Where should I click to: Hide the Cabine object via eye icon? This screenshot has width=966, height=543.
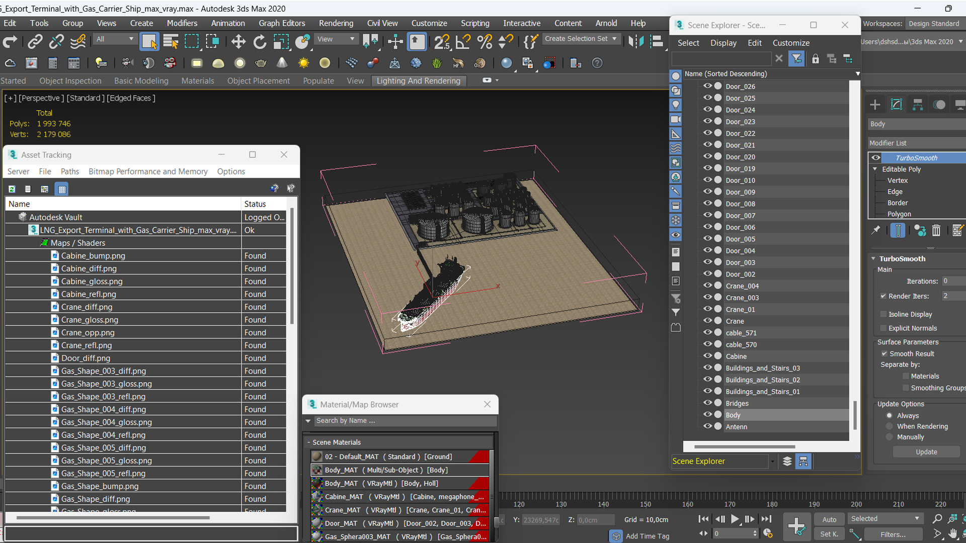(707, 356)
